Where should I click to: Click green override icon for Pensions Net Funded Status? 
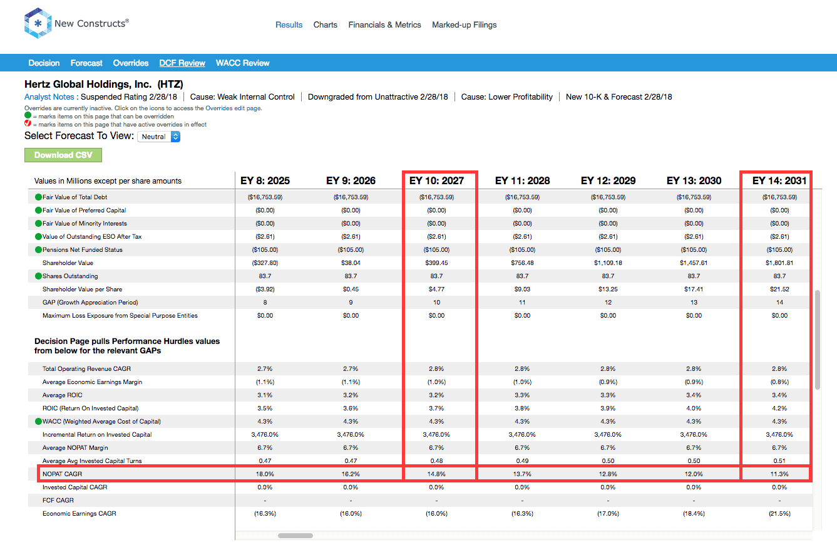tap(38, 250)
